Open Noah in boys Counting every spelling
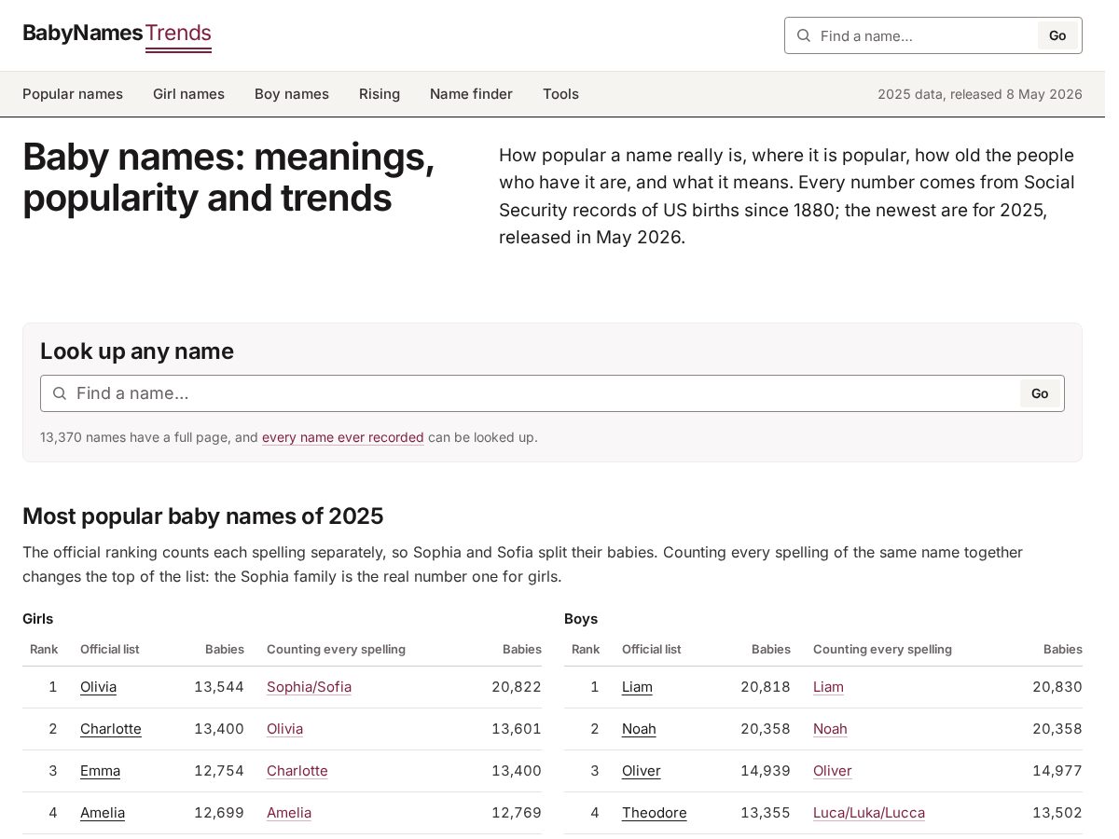 coord(830,729)
